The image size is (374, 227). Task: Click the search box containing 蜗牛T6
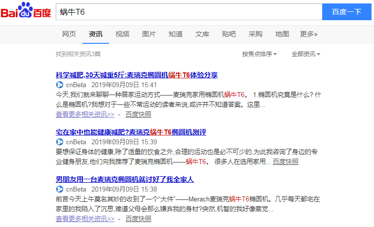pyautogui.click(x=187, y=11)
